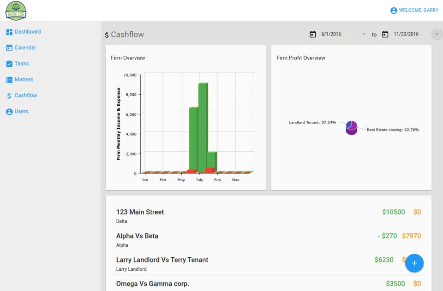
Task: Click the Larry Landlord client subtitle
Action: point(131,269)
